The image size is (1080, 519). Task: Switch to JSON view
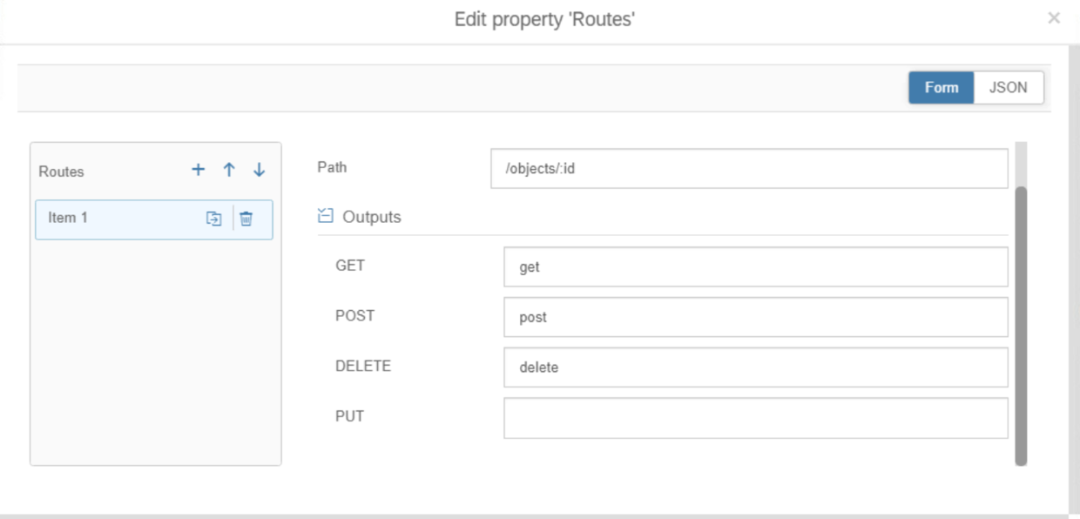click(x=1008, y=88)
